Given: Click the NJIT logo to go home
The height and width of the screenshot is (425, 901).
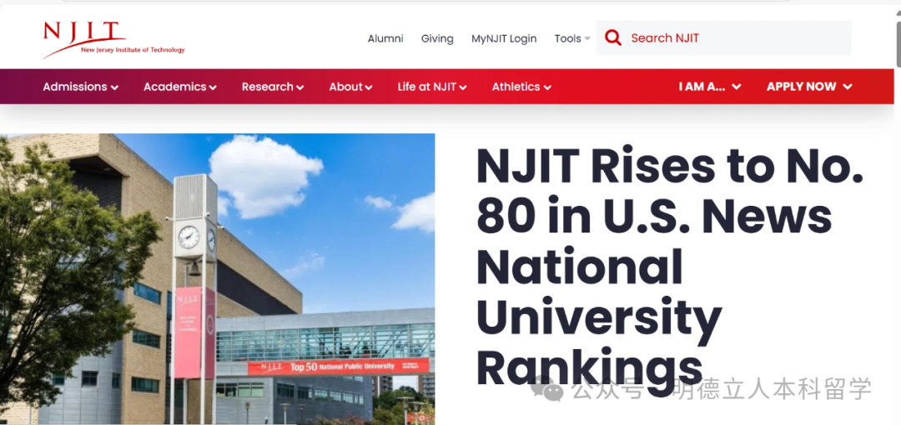Looking at the screenshot, I should coord(113,40).
